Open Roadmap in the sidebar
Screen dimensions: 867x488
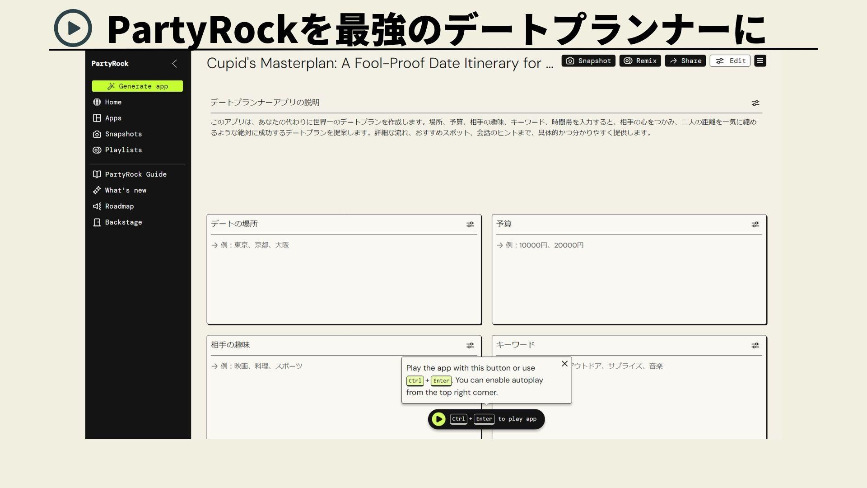pyautogui.click(x=119, y=206)
